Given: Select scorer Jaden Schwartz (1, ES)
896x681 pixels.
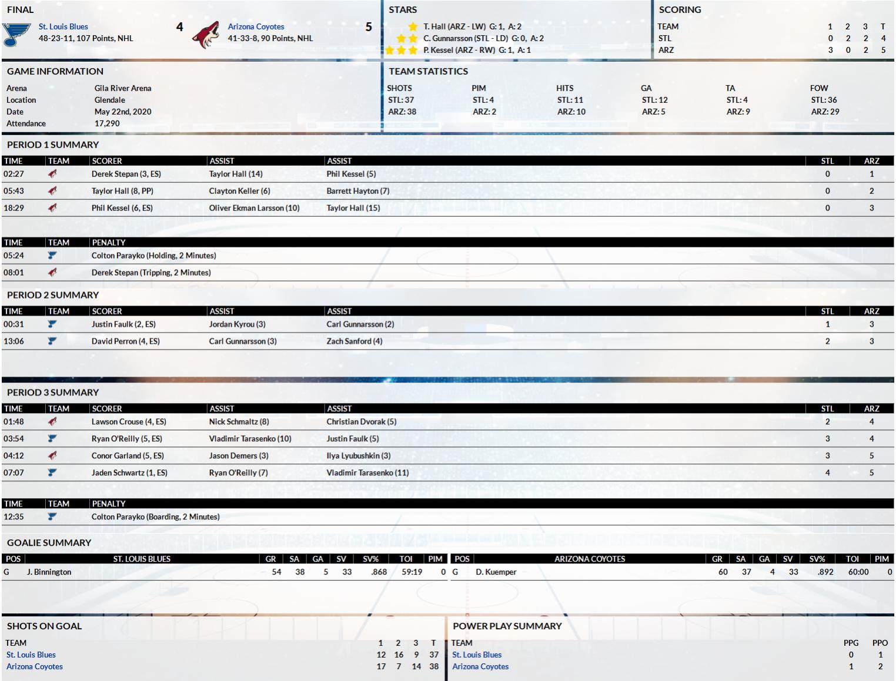Looking at the screenshot, I should (x=129, y=473).
